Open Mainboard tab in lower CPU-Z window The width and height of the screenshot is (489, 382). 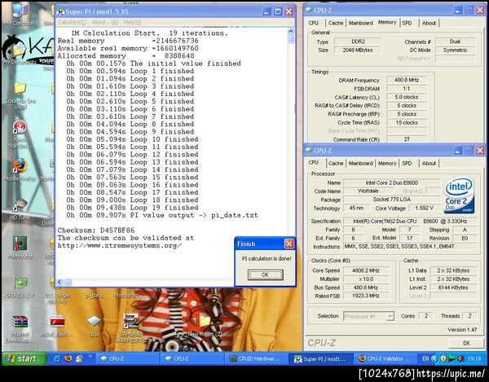361,163
